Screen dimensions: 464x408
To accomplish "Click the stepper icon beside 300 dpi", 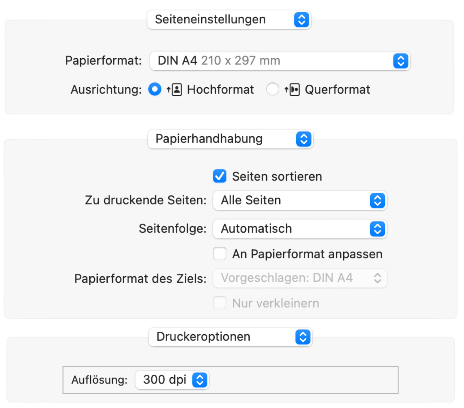I will pyautogui.click(x=200, y=379).
